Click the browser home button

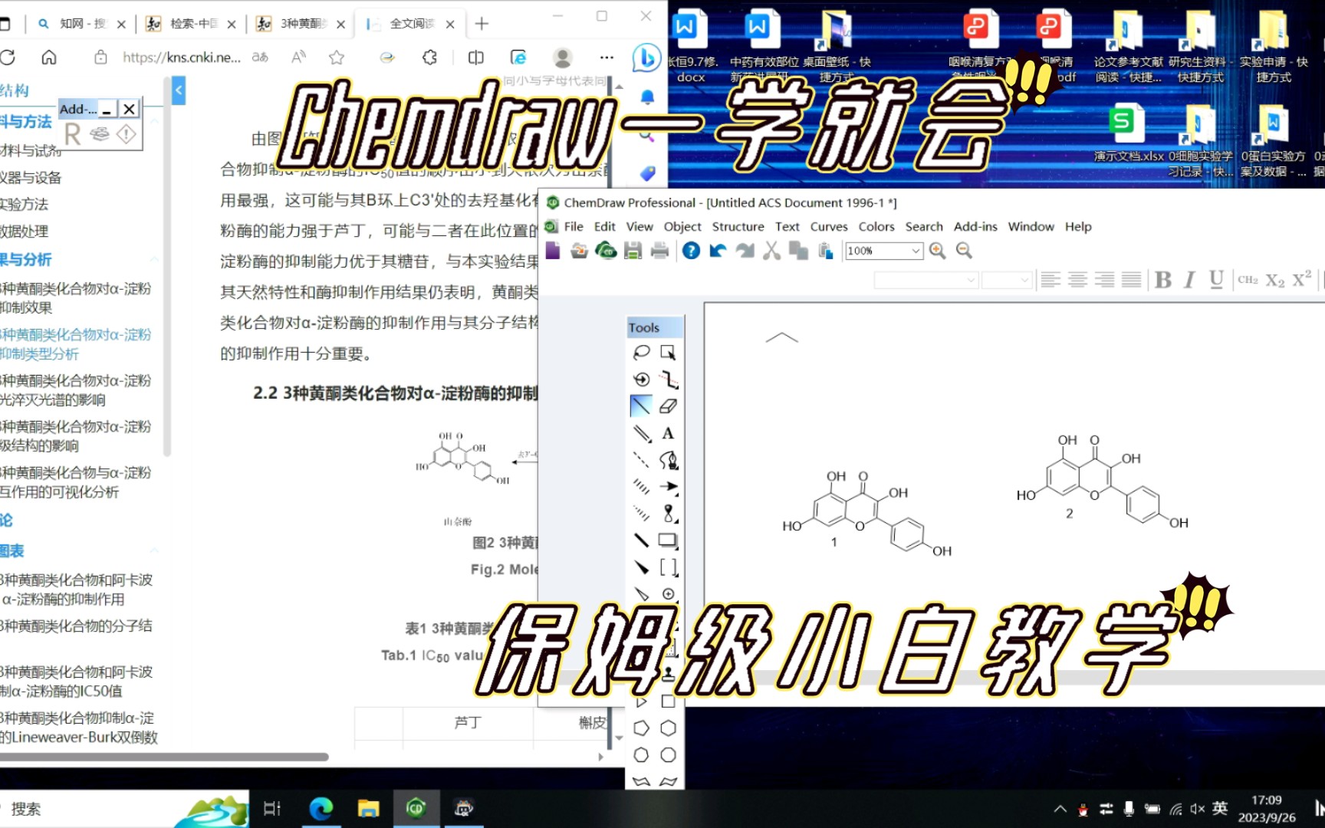pos(49,58)
